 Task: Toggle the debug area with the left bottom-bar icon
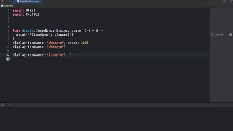click(x=3, y=105)
